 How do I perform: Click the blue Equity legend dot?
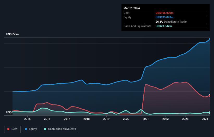tap(26, 129)
